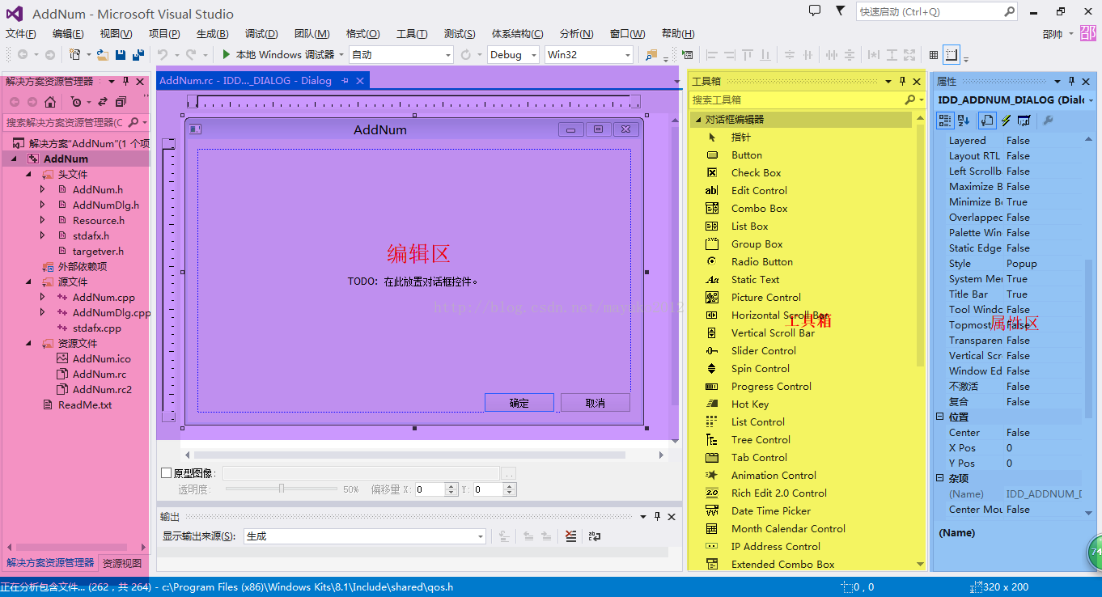Switch to the 资源视图 tab
The width and height of the screenshot is (1102, 597).
(122, 563)
